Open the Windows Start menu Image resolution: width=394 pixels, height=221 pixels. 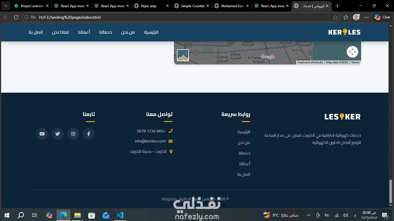point(7,215)
